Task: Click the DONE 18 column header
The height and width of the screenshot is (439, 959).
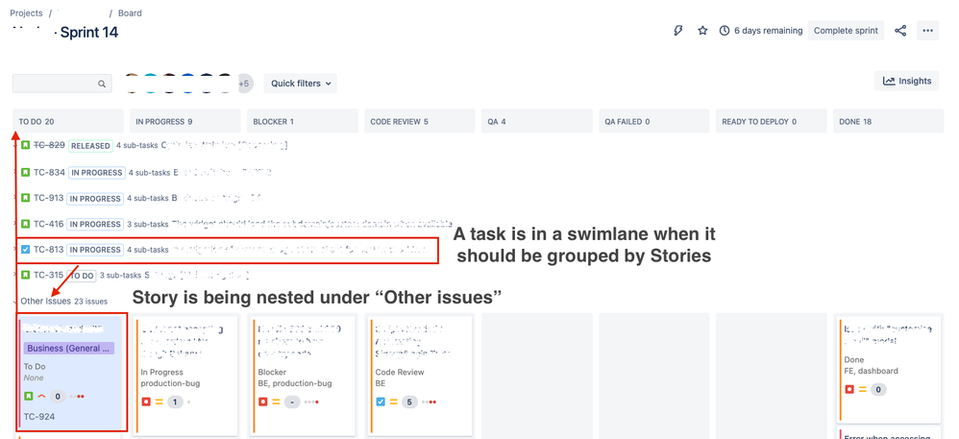Action: coord(888,121)
